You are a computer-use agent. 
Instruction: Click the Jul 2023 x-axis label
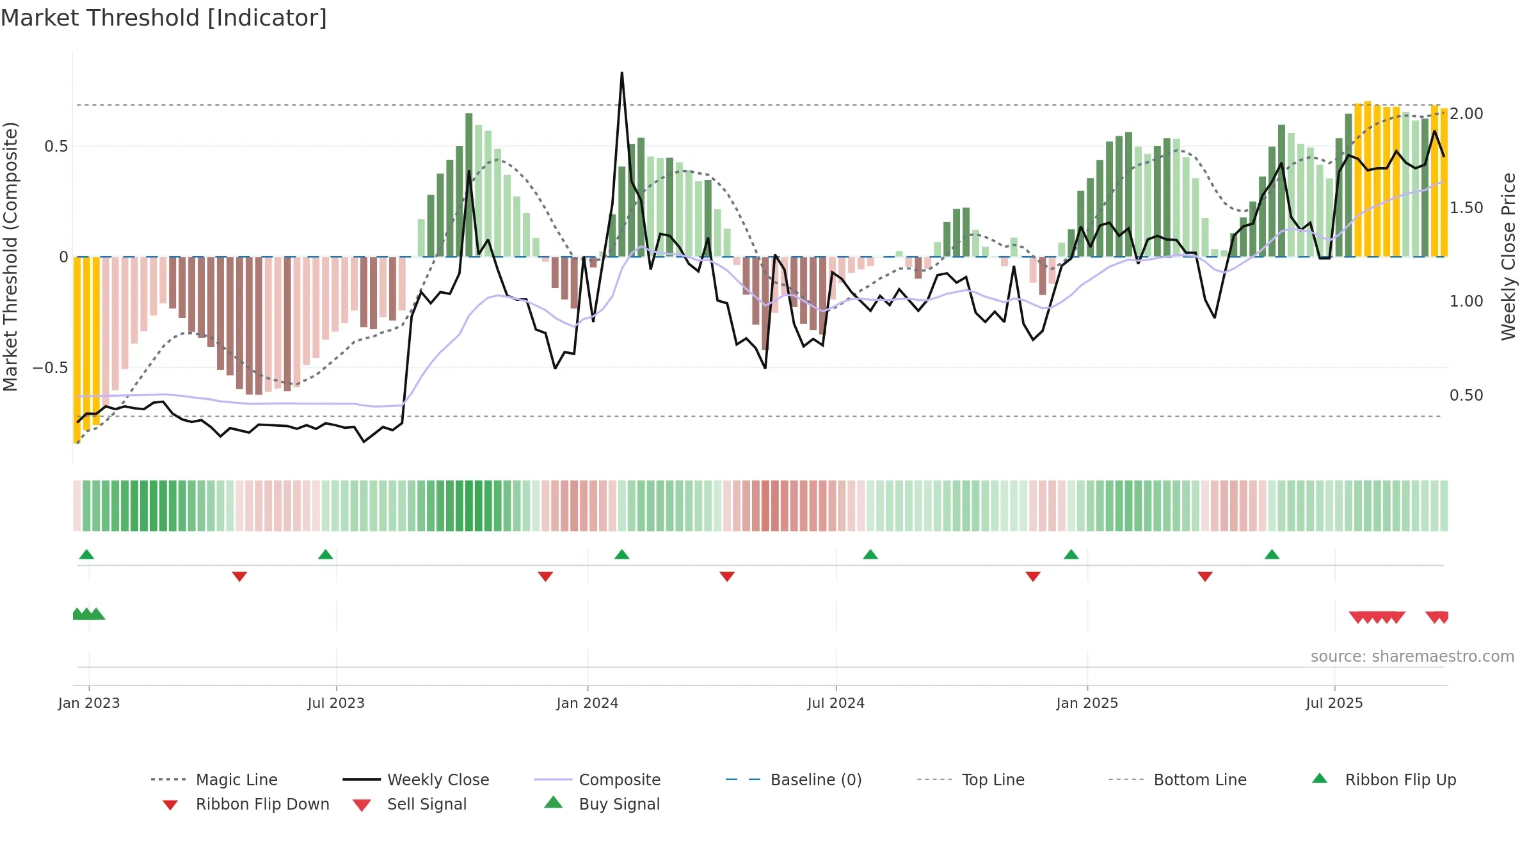click(x=336, y=703)
